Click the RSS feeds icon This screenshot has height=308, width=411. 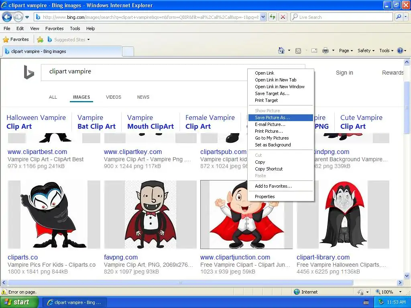pyautogui.click(x=298, y=51)
